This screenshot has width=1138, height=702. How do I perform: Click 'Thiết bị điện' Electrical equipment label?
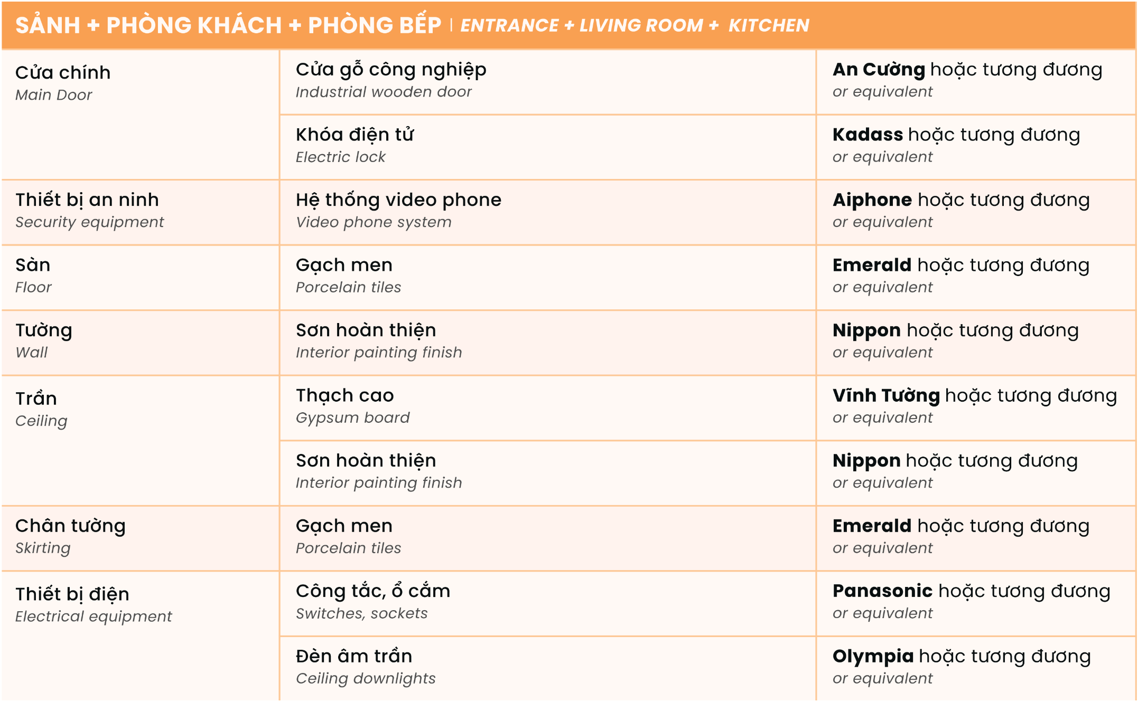72,594
